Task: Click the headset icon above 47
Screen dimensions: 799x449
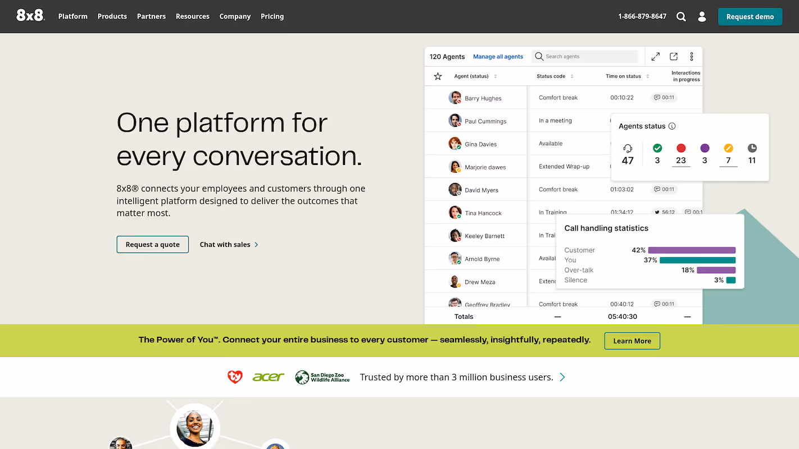Action: 628,148
